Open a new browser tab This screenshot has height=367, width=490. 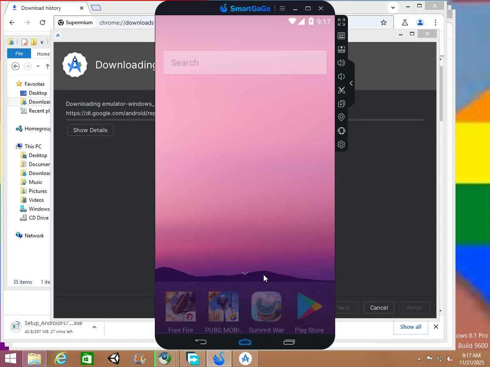tap(96, 8)
